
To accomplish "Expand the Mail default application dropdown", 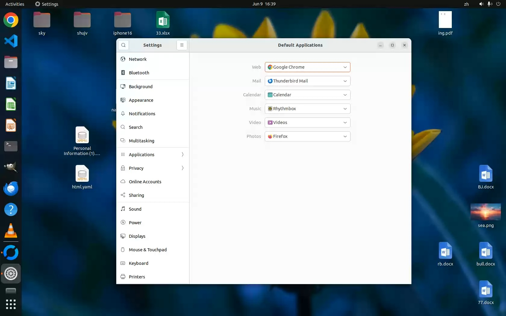I will tap(307, 81).
